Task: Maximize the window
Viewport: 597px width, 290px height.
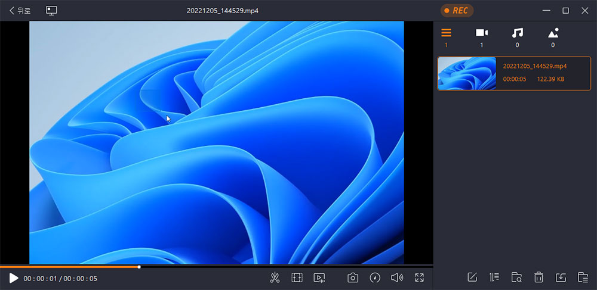Action: coord(566,11)
